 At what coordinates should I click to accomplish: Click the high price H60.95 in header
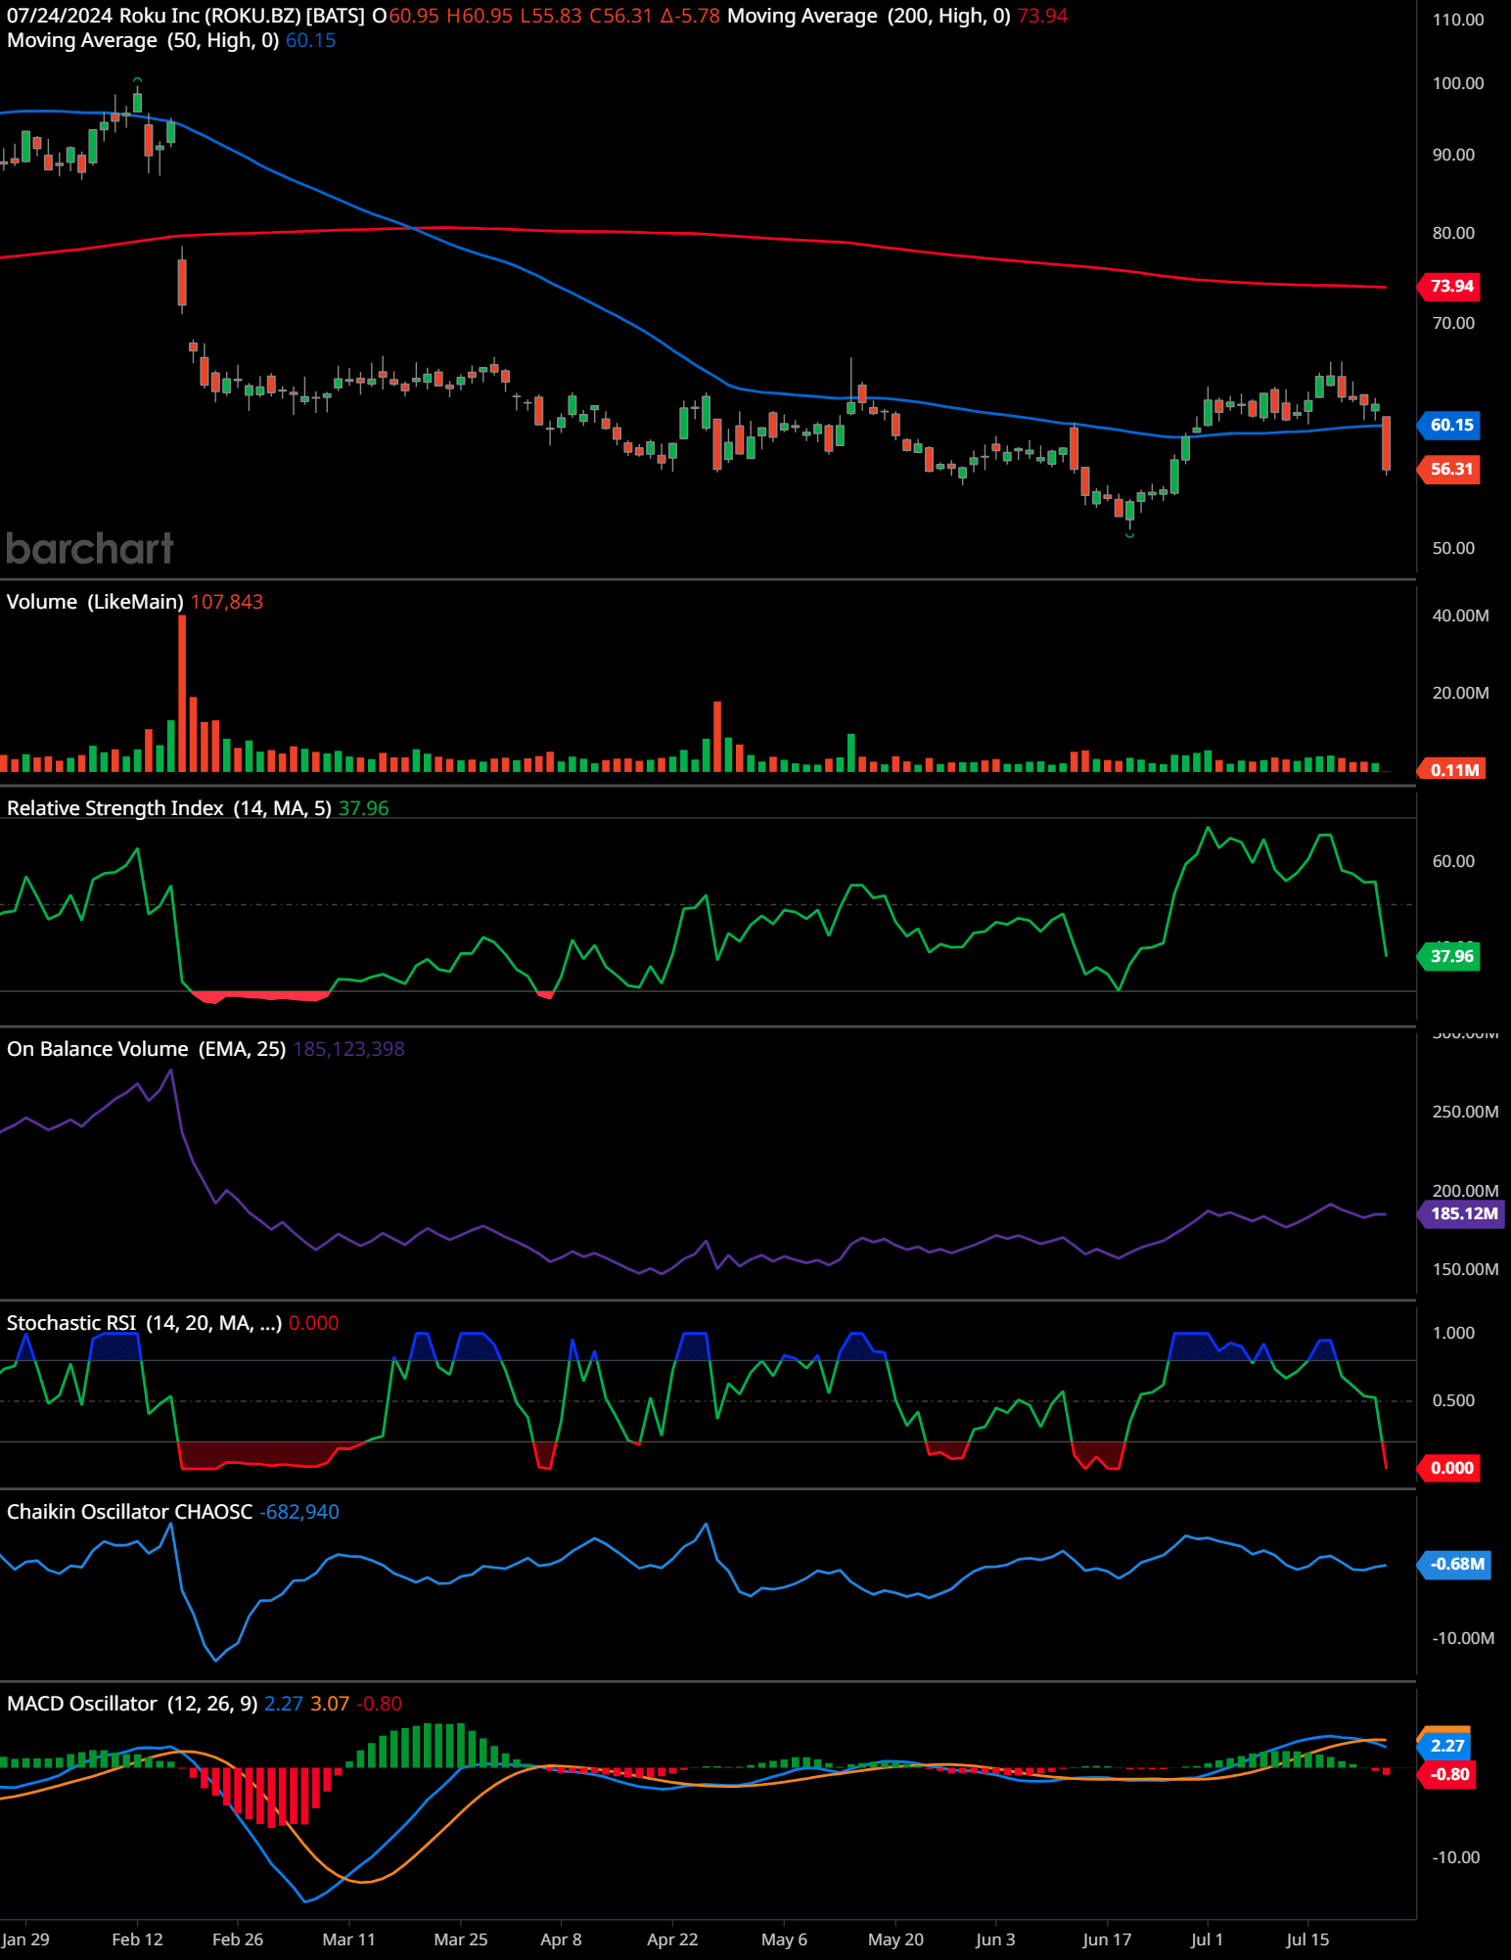point(479,16)
